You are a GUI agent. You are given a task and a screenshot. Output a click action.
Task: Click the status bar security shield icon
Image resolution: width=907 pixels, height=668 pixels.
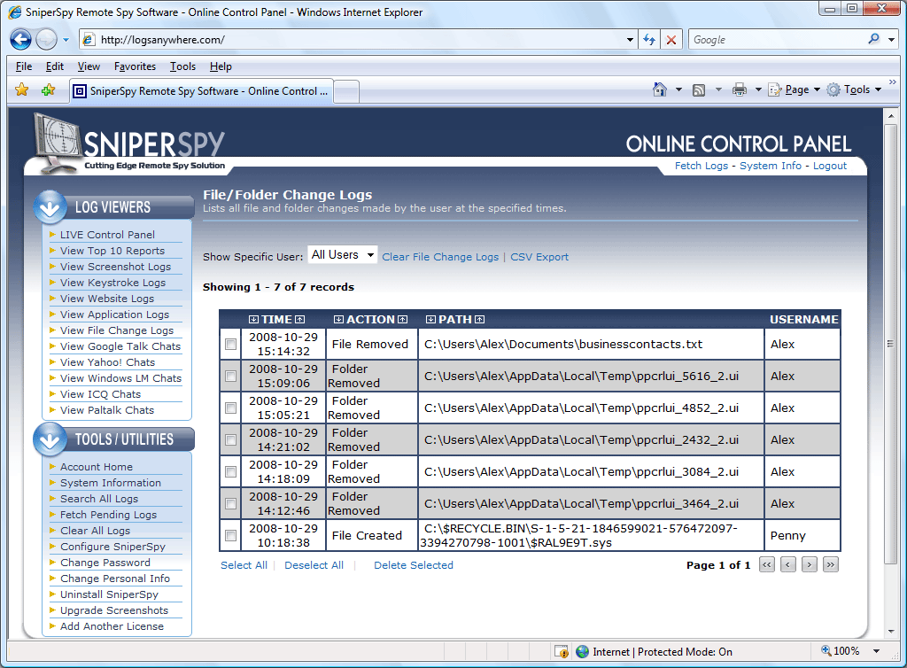click(x=562, y=652)
